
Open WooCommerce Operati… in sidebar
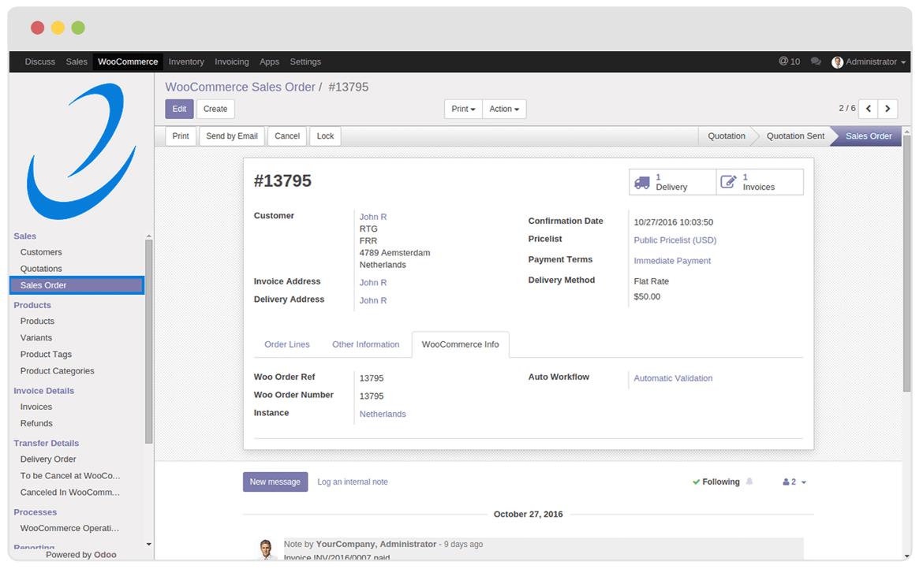click(x=69, y=528)
